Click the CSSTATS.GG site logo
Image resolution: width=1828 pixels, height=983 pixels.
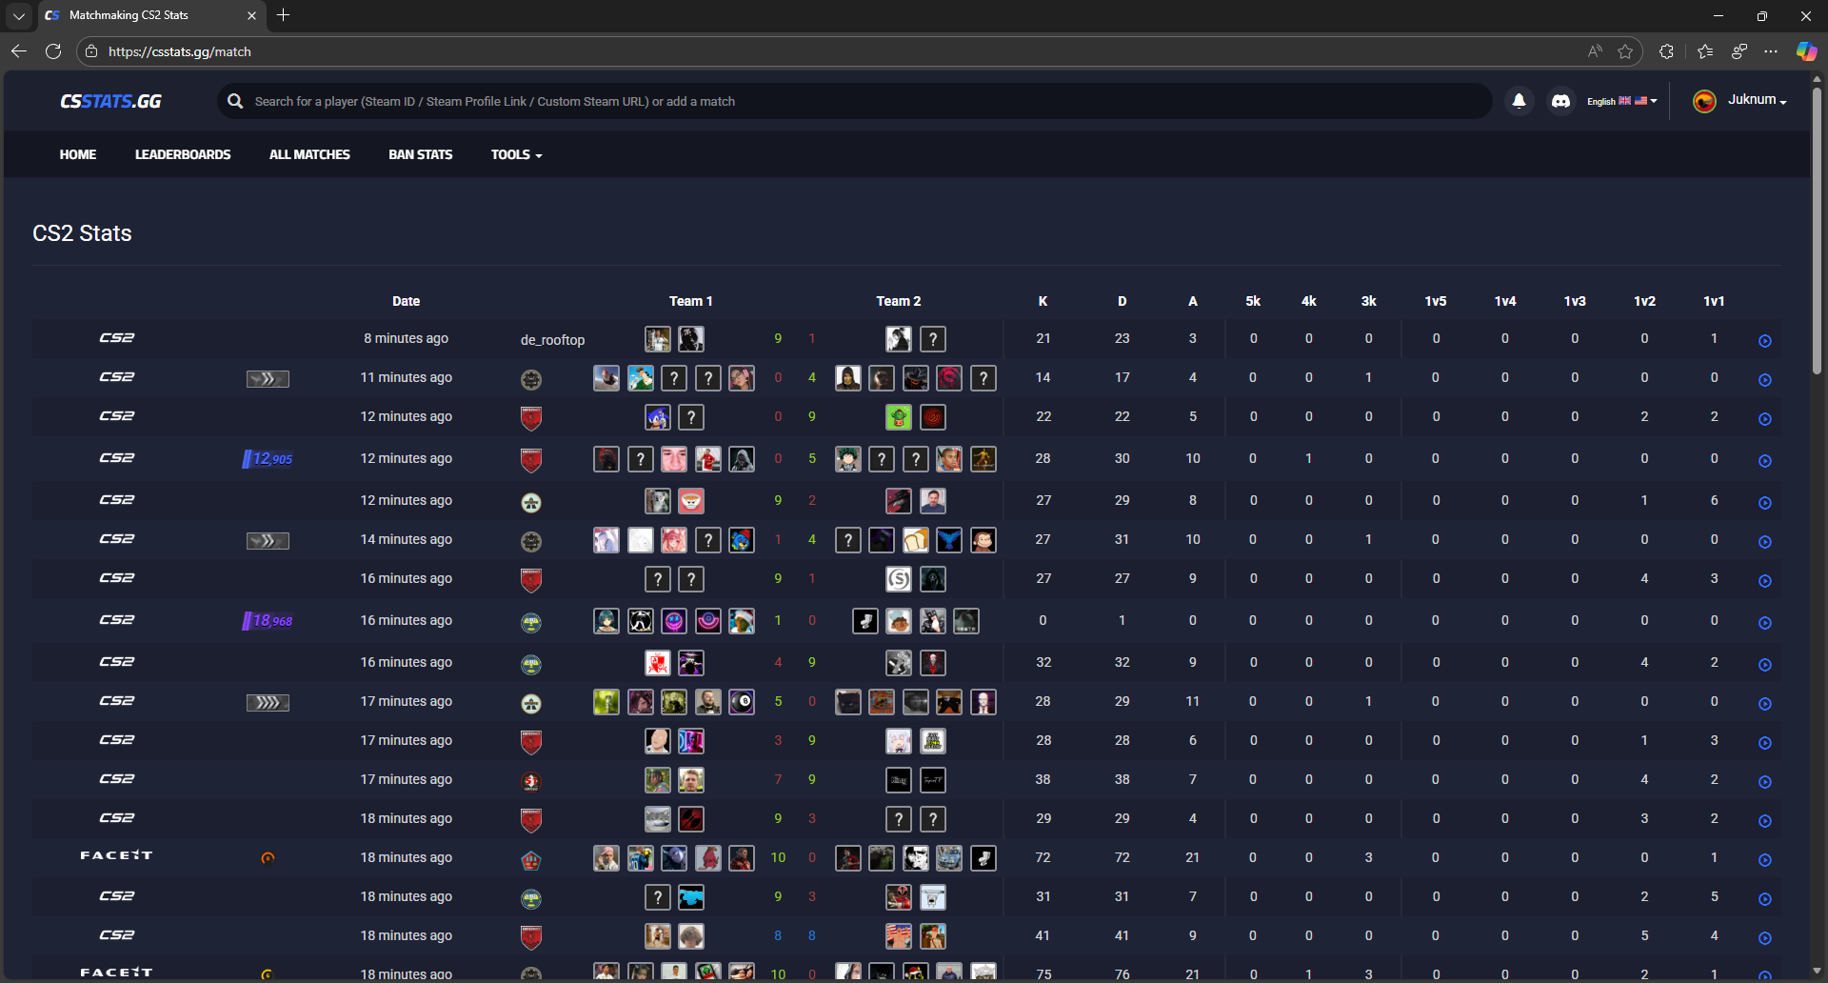click(x=110, y=101)
